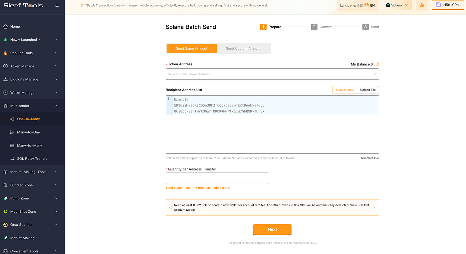This screenshot has height=254, width=466.
Task: Download the Template File
Action: 370,158
